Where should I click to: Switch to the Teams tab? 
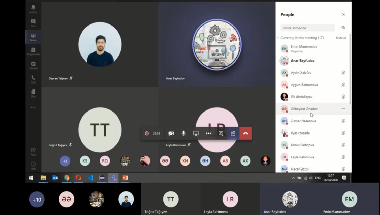pos(33,37)
